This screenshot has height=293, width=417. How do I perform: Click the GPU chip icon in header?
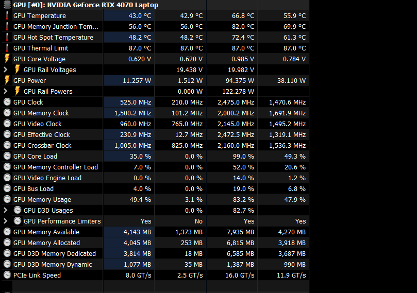pos(7,5)
